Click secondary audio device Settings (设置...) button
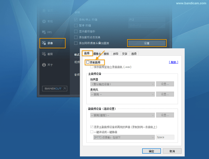Viewport: 209px width, 159px height. (165, 115)
